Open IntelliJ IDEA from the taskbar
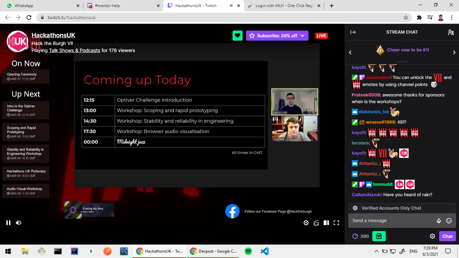Image resolution: width=459 pixels, height=258 pixels. pyautogui.click(x=74, y=251)
